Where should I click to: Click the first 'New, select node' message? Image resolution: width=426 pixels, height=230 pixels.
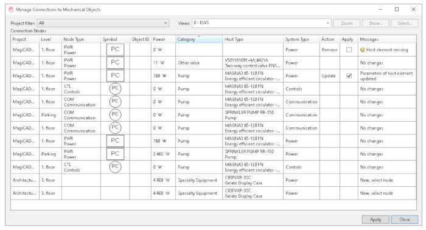coord(376,180)
